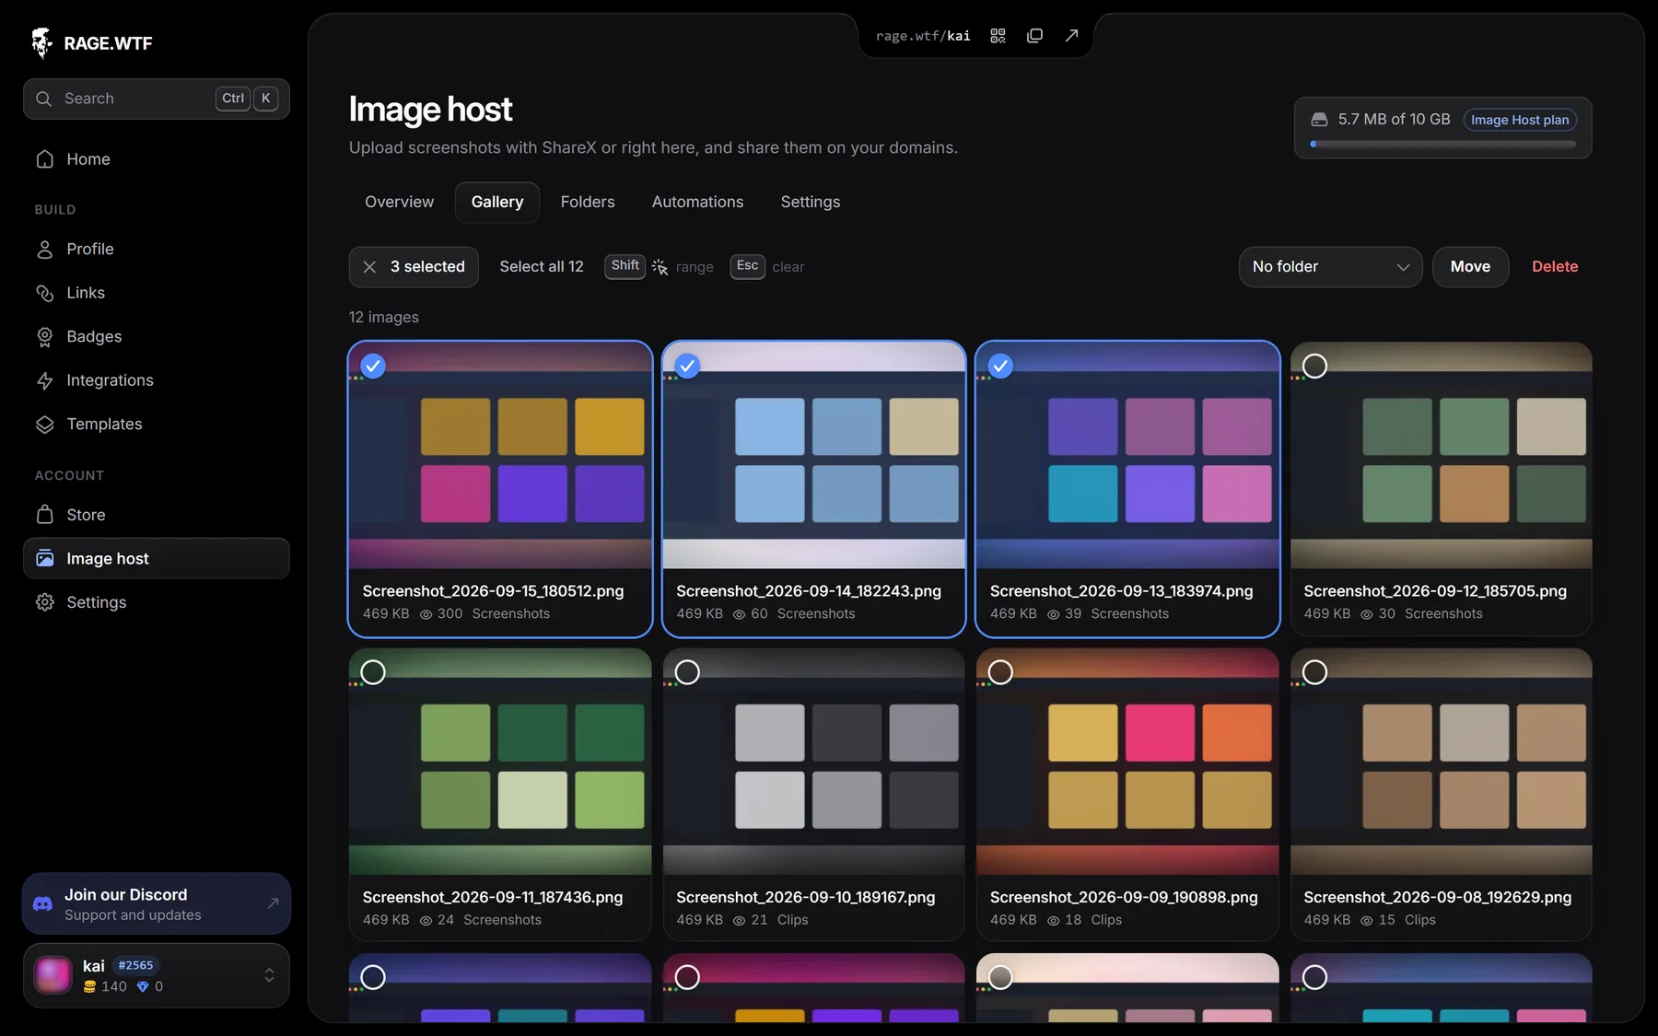Click the Image host picture icon
Image resolution: width=1658 pixels, height=1036 pixels.
pyautogui.click(x=44, y=558)
